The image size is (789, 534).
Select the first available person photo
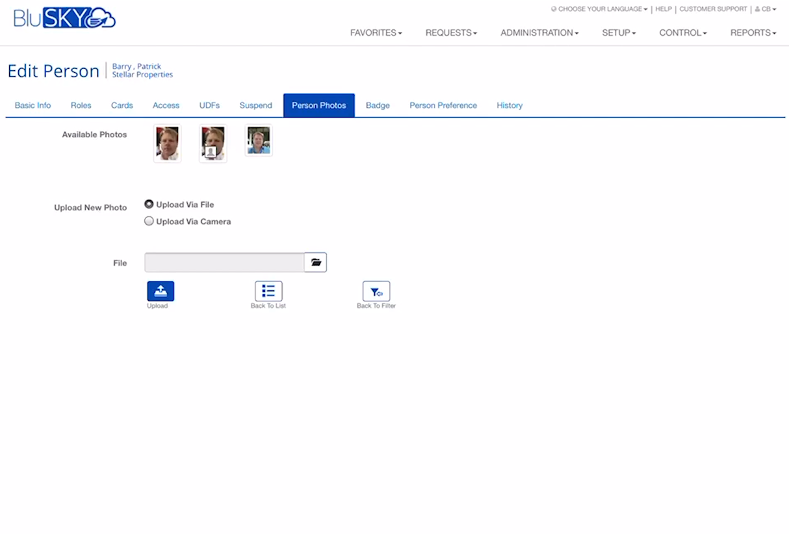168,143
